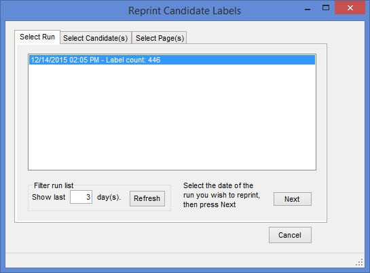Open the Select Page(s) tab
This screenshot has width=370, height=273.
(160, 38)
